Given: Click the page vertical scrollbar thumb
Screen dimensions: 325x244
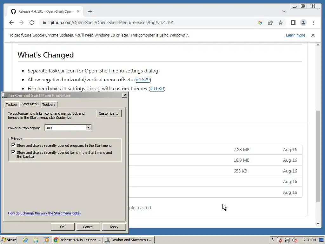Looking at the screenshot, I should [318, 156].
